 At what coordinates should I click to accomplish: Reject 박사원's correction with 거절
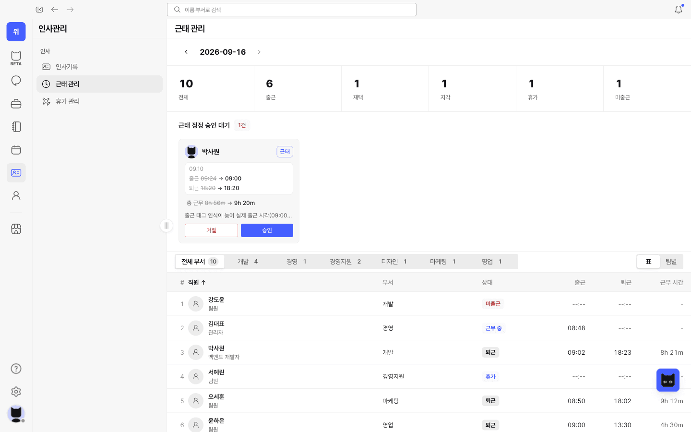click(x=211, y=230)
